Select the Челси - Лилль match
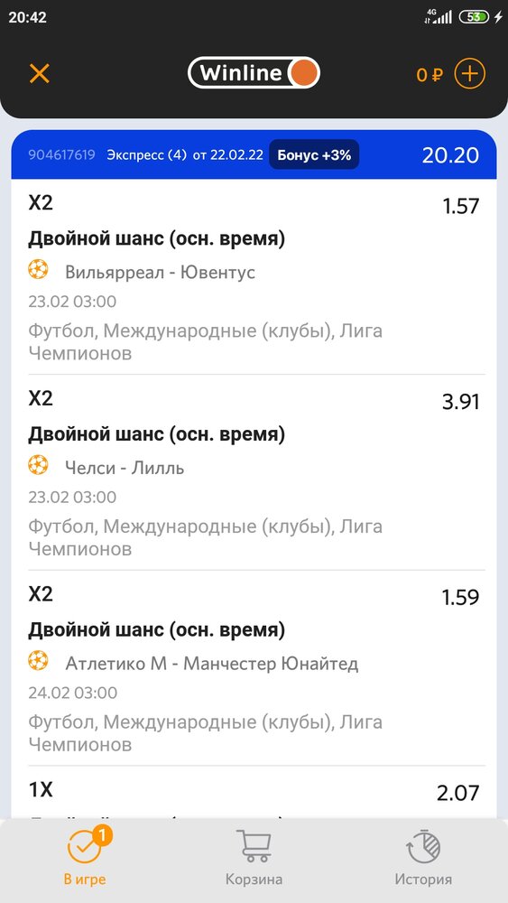The width and height of the screenshot is (508, 903). pos(125,468)
